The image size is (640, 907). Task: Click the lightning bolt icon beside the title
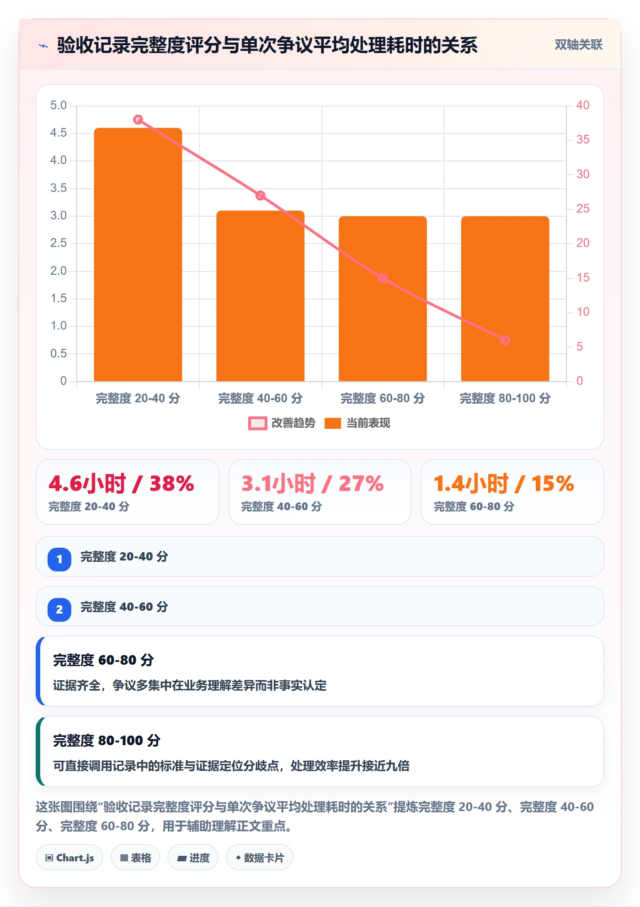43,46
